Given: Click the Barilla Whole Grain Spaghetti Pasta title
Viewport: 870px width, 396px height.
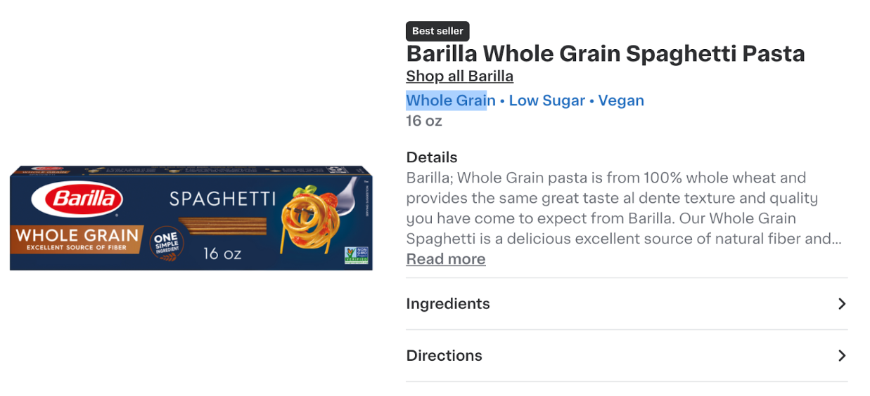Looking at the screenshot, I should [605, 53].
